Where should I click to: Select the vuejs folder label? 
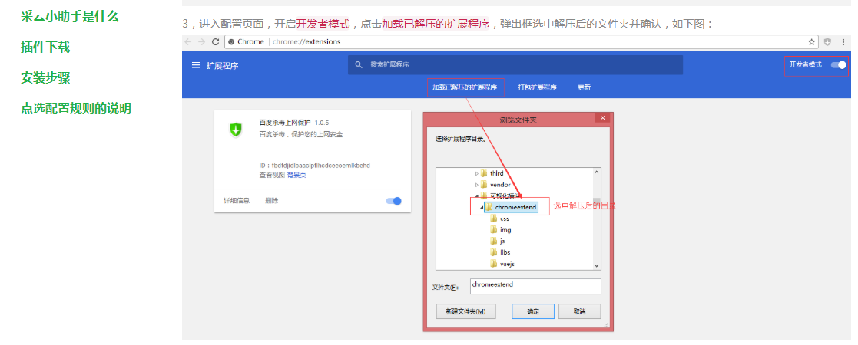(x=507, y=264)
